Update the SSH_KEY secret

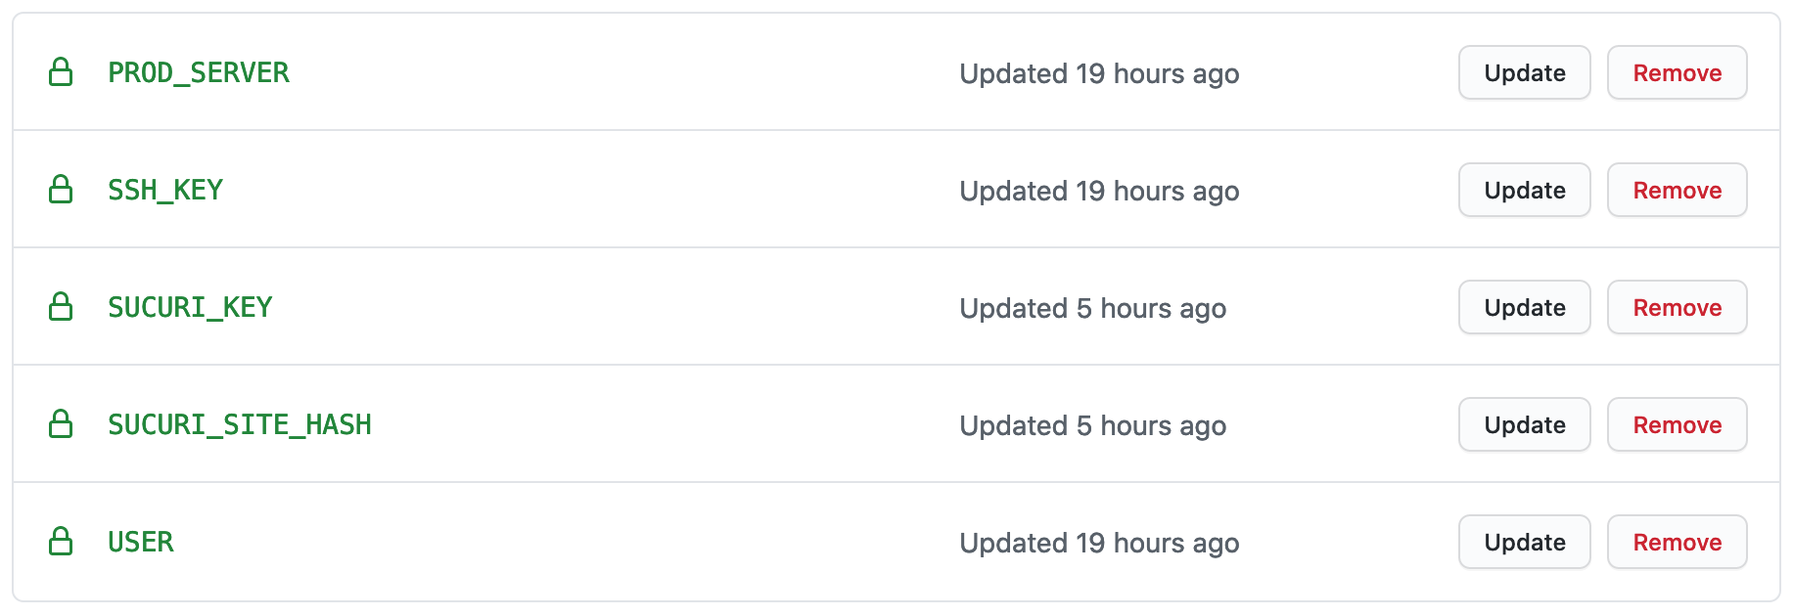pos(1524,191)
